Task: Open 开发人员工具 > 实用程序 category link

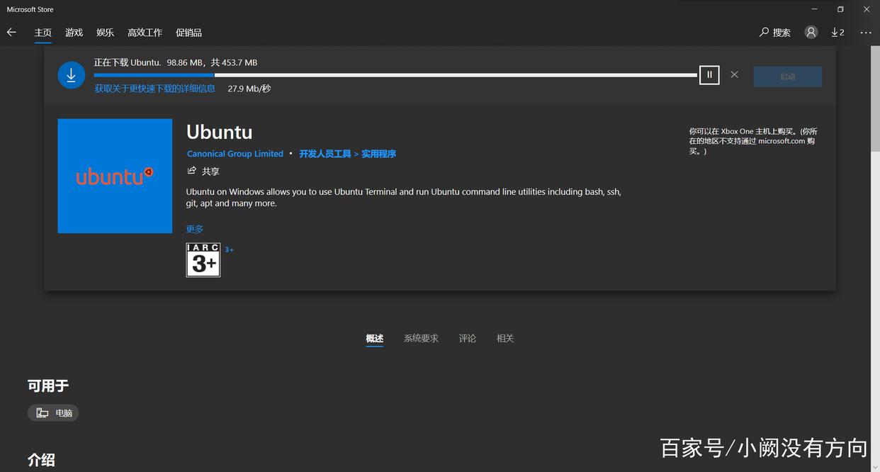Action: [x=347, y=154]
